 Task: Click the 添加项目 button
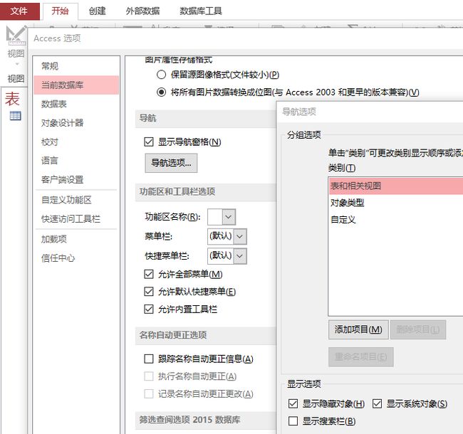pyautogui.click(x=358, y=329)
